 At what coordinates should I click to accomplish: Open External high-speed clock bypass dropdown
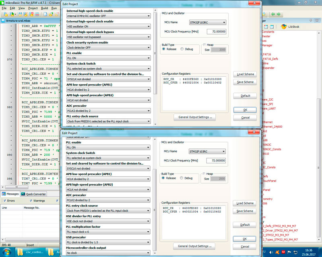tap(108, 37)
